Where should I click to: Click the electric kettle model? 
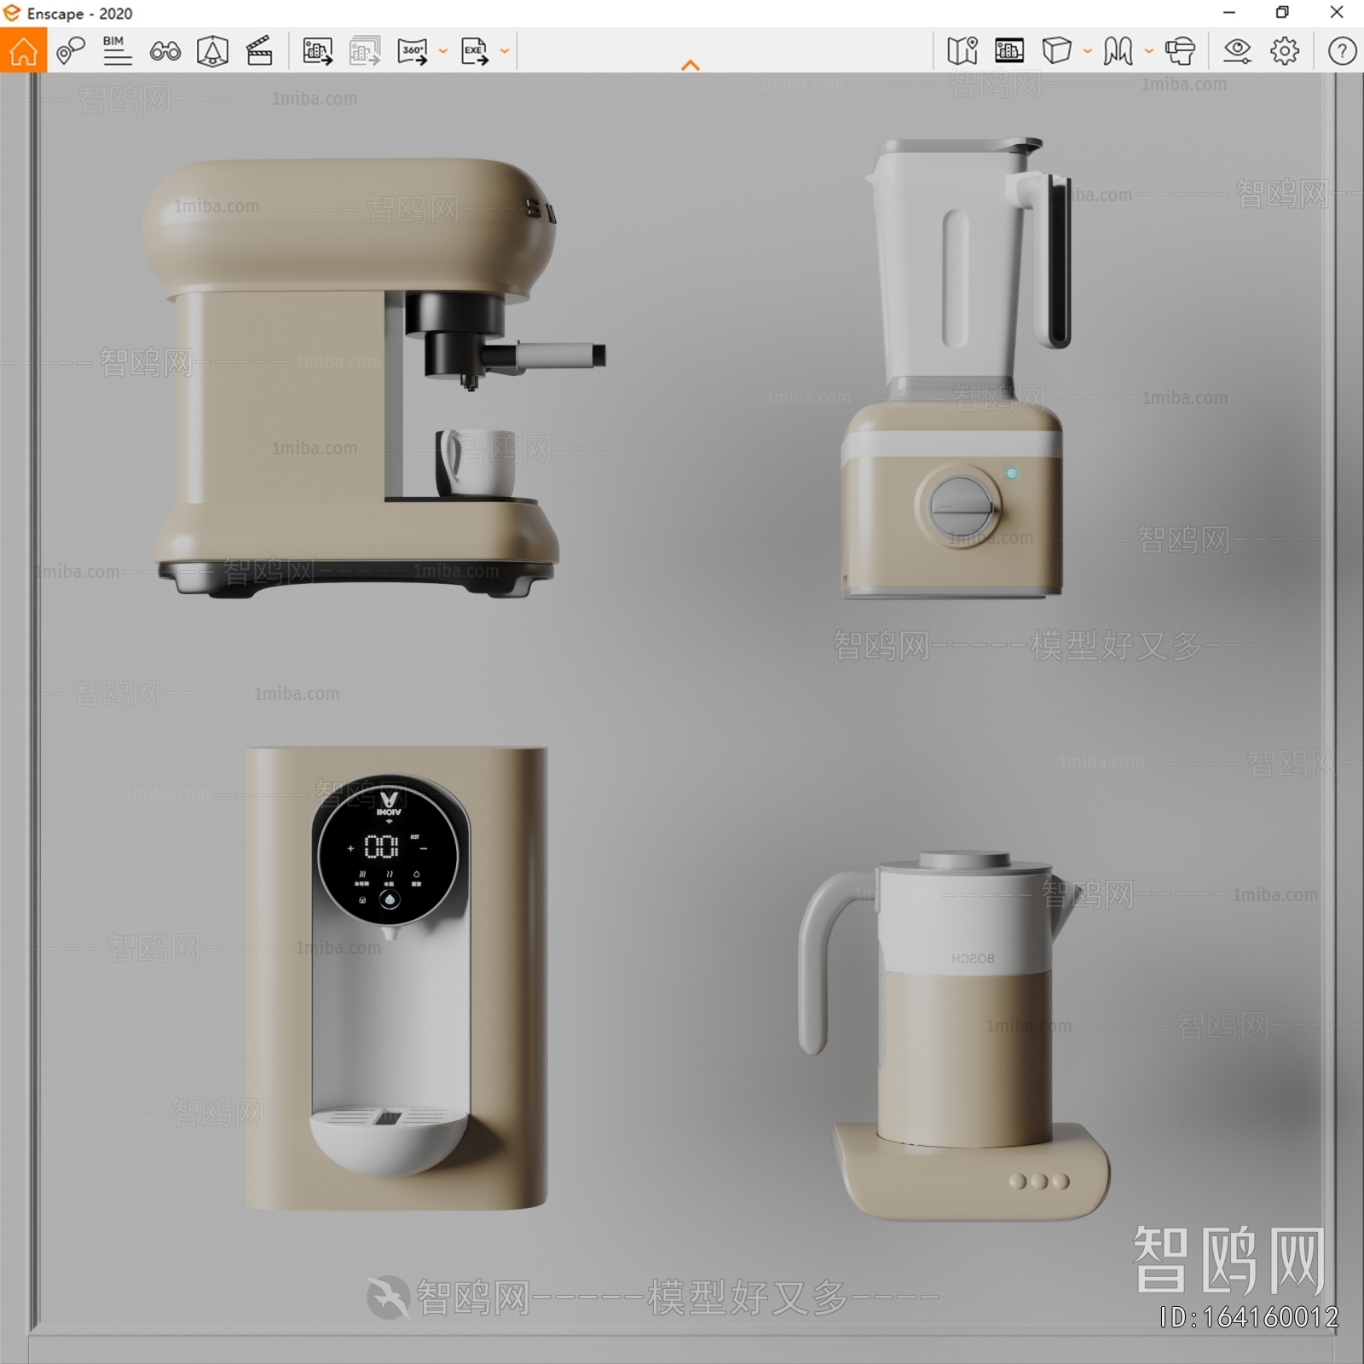point(955,1036)
